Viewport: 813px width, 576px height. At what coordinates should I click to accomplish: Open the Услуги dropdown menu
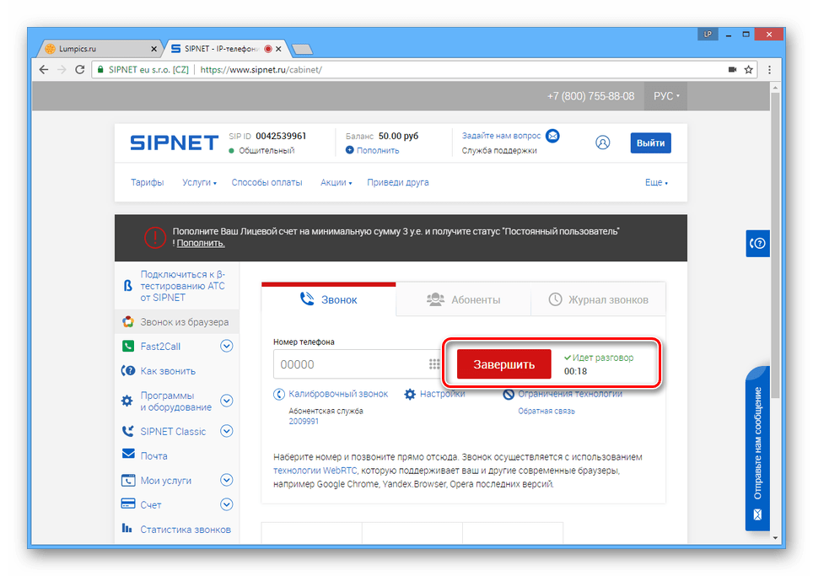pos(199,182)
